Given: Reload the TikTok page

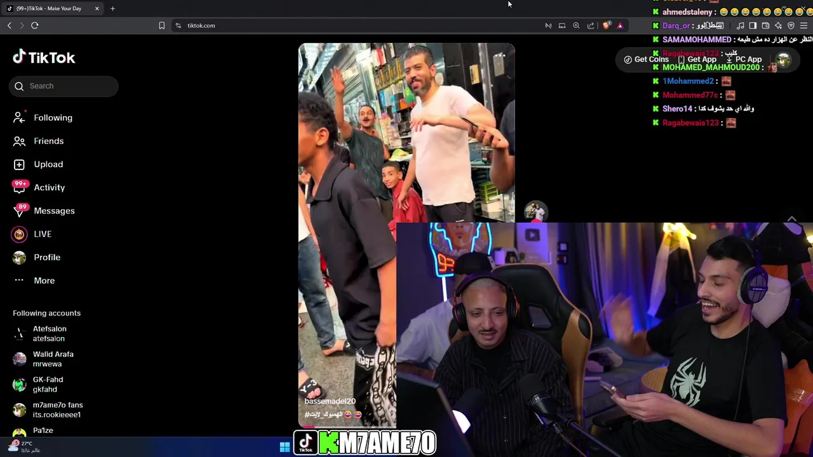Looking at the screenshot, I should pos(35,25).
